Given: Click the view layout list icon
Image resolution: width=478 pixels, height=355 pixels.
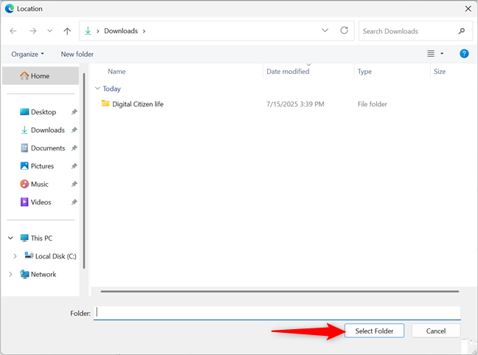Looking at the screenshot, I should [x=431, y=54].
